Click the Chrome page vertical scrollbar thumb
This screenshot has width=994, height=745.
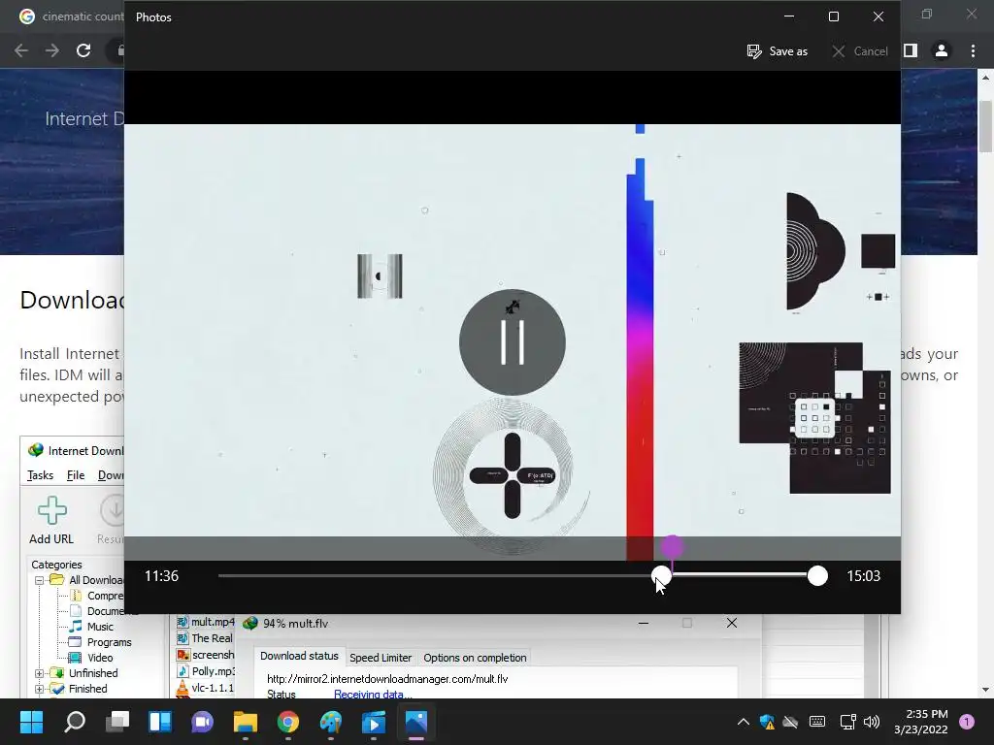point(985,127)
